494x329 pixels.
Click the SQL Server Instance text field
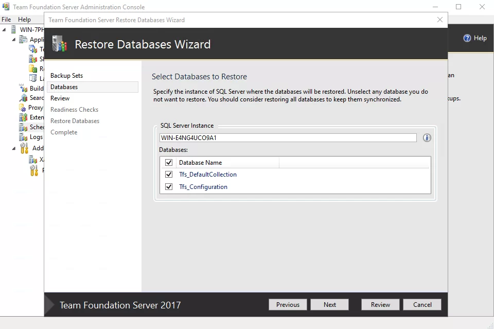click(x=288, y=138)
